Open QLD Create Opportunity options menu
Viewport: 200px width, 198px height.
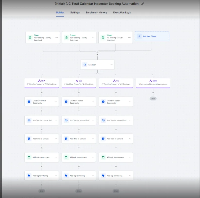pyautogui.click(x=93, y=102)
